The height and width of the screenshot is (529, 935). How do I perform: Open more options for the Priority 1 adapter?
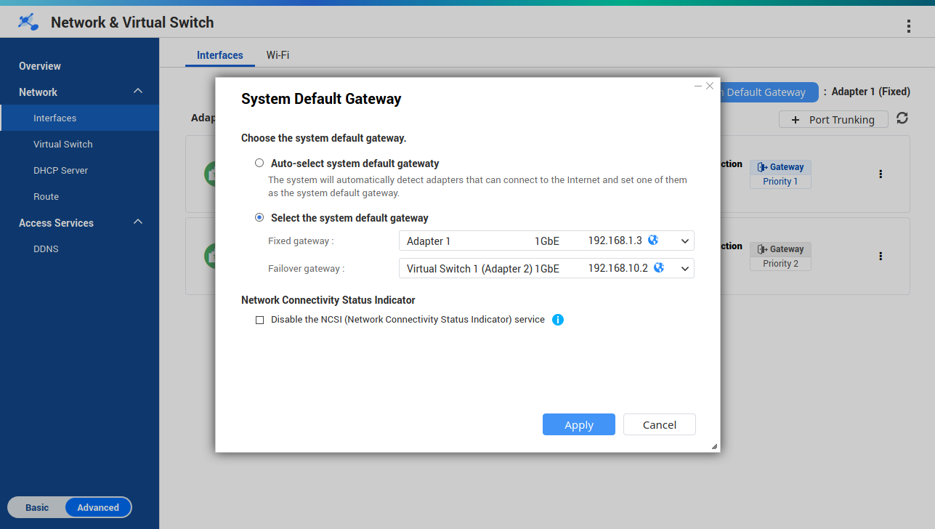click(881, 174)
